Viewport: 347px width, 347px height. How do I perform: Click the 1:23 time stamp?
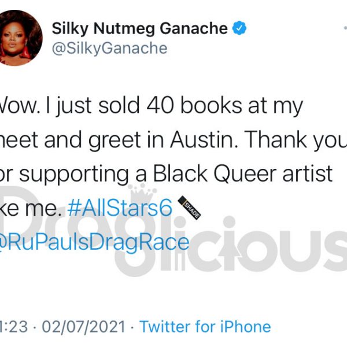pos(14,326)
